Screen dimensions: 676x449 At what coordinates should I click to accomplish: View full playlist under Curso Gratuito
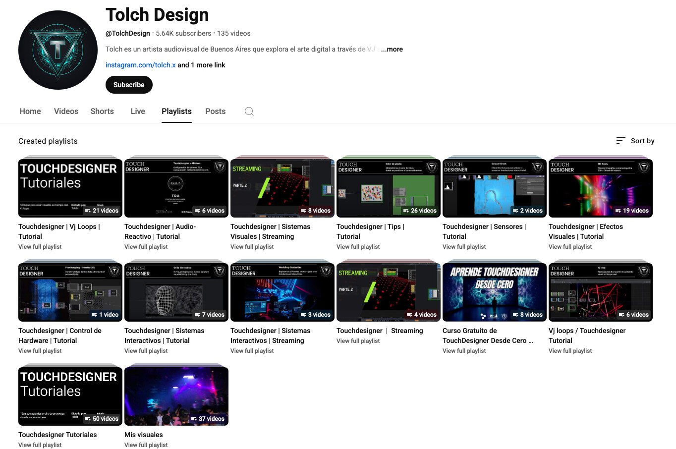(464, 351)
